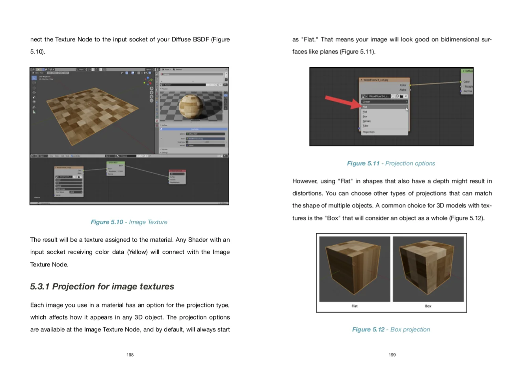Select the Material Output node in the node editor

(177, 171)
